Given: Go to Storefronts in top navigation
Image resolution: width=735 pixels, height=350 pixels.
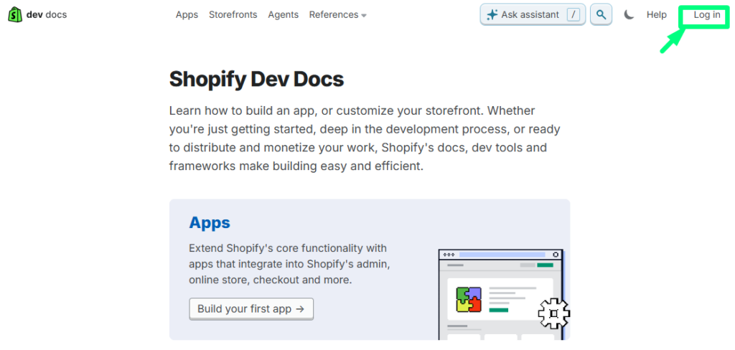Looking at the screenshot, I should pyautogui.click(x=233, y=14).
